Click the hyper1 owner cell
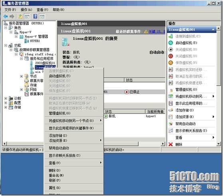Viewport: 223px width, 196px height. [x=151, y=116]
